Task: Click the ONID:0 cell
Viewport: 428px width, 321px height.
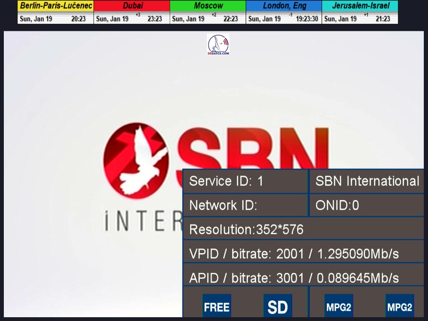Action: pyautogui.click(x=367, y=205)
